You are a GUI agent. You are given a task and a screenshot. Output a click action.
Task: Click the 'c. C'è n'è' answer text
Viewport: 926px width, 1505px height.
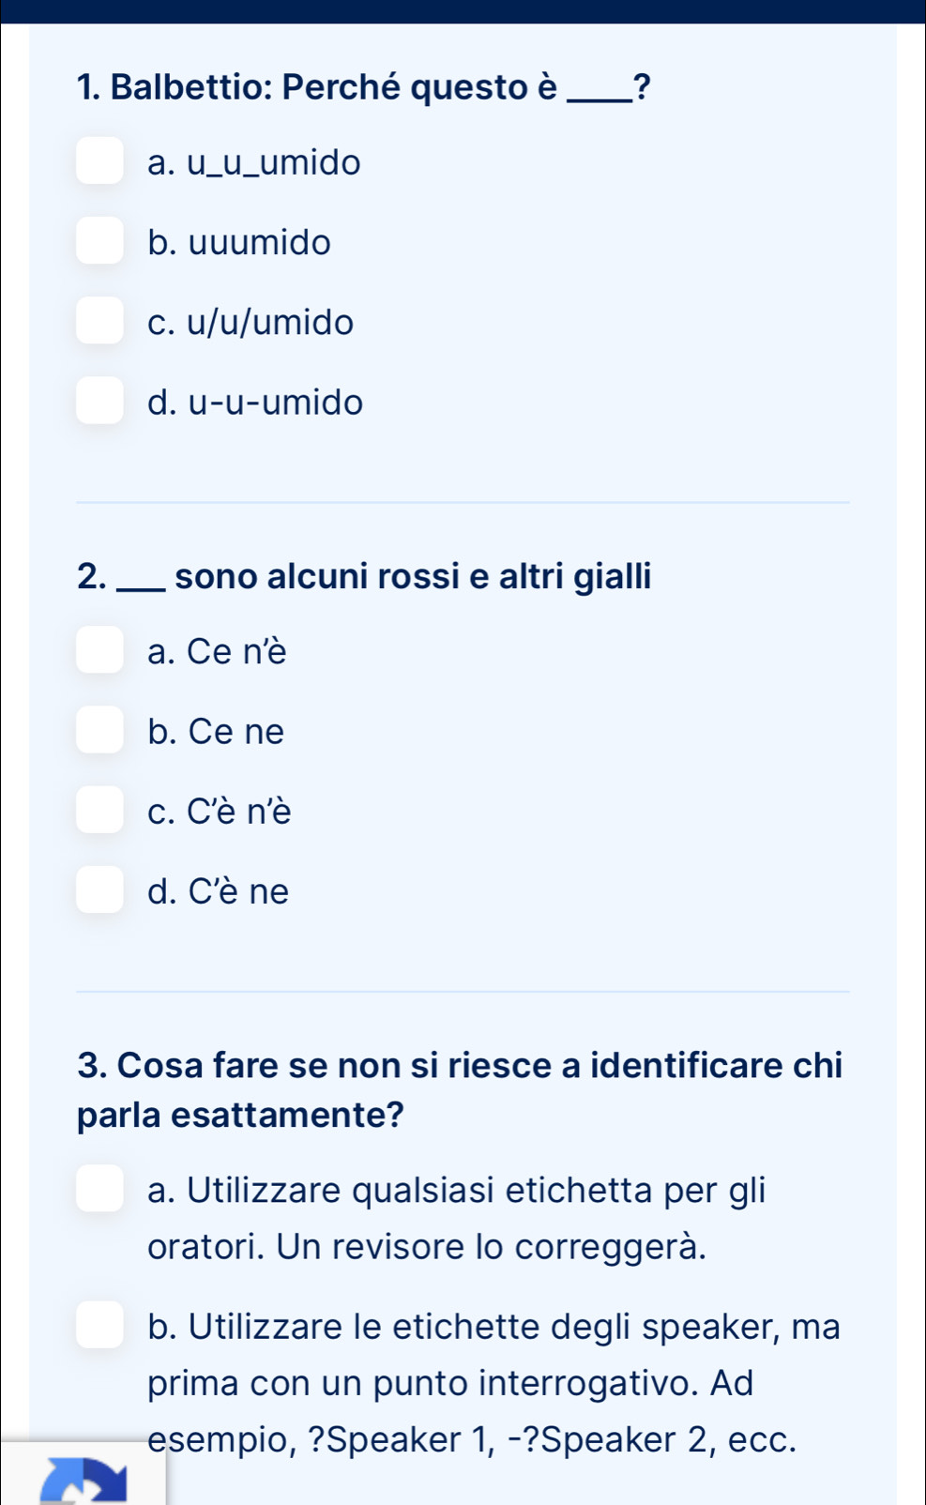point(220,811)
